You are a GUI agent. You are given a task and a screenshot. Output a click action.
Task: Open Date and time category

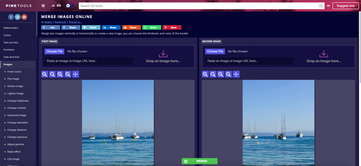[12, 57]
